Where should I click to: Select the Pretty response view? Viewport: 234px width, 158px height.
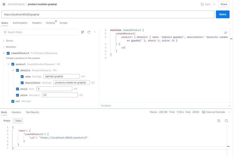coord(7,121)
